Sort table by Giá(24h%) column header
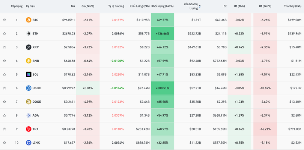The height and width of the screenshot is (150, 304). (x=88, y=6)
